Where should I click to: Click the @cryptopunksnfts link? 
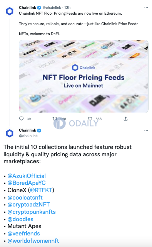coord(32,212)
